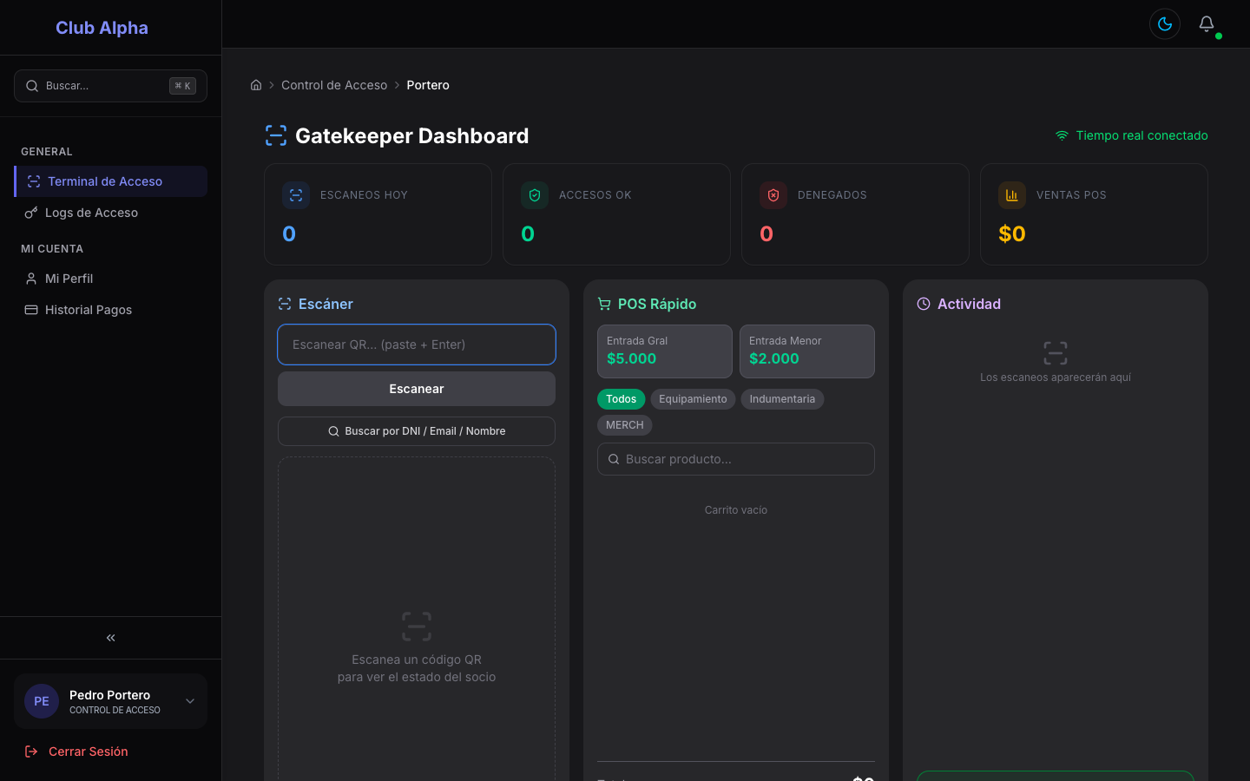Focus the Buscar producto field
The image size is (1250, 781).
point(736,459)
